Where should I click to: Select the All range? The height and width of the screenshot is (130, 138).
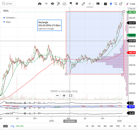coord(135,126)
